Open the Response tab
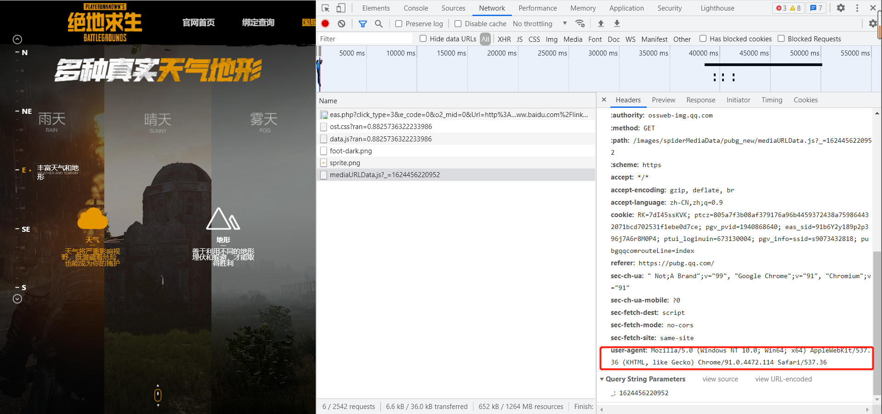Viewport: 882px width, 414px height. (x=700, y=100)
